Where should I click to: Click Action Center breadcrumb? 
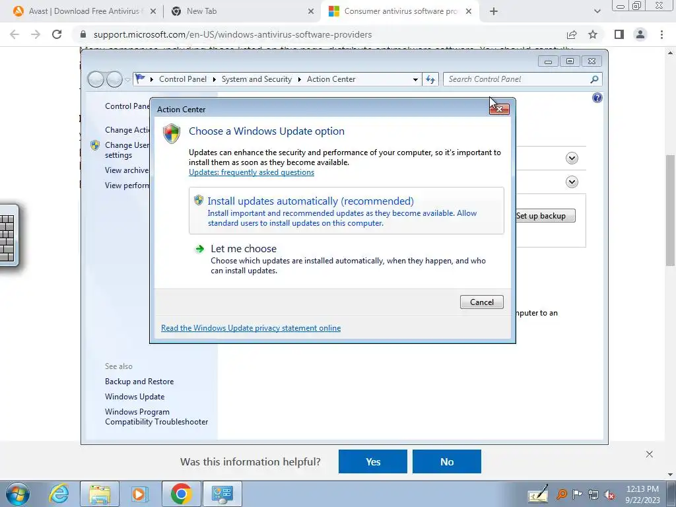click(331, 79)
